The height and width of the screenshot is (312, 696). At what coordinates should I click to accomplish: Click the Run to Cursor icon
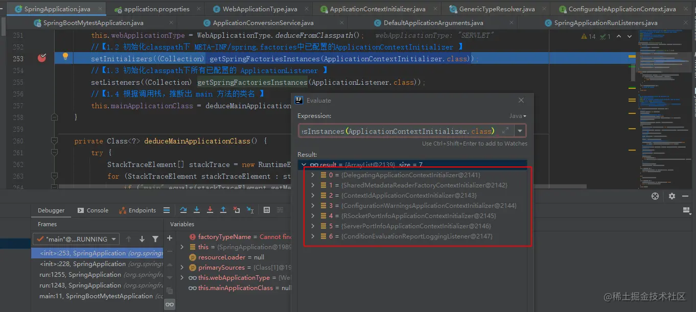coord(250,210)
